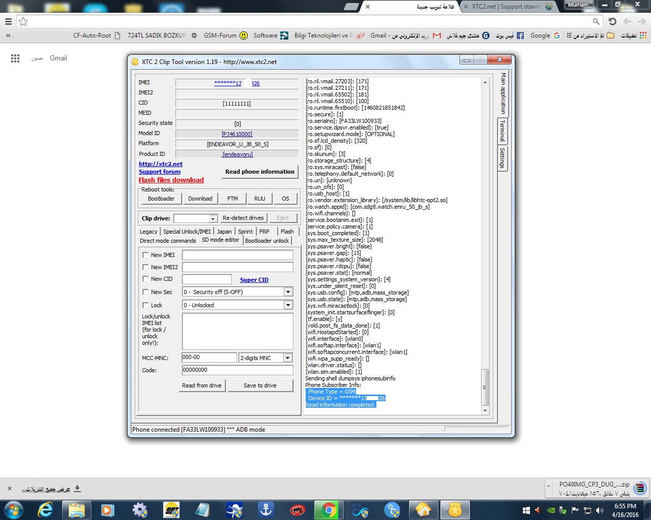The height and width of the screenshot is (520, 651).
Task: Focus the MCC-MNC input field
Action: [x=209, y=357]
